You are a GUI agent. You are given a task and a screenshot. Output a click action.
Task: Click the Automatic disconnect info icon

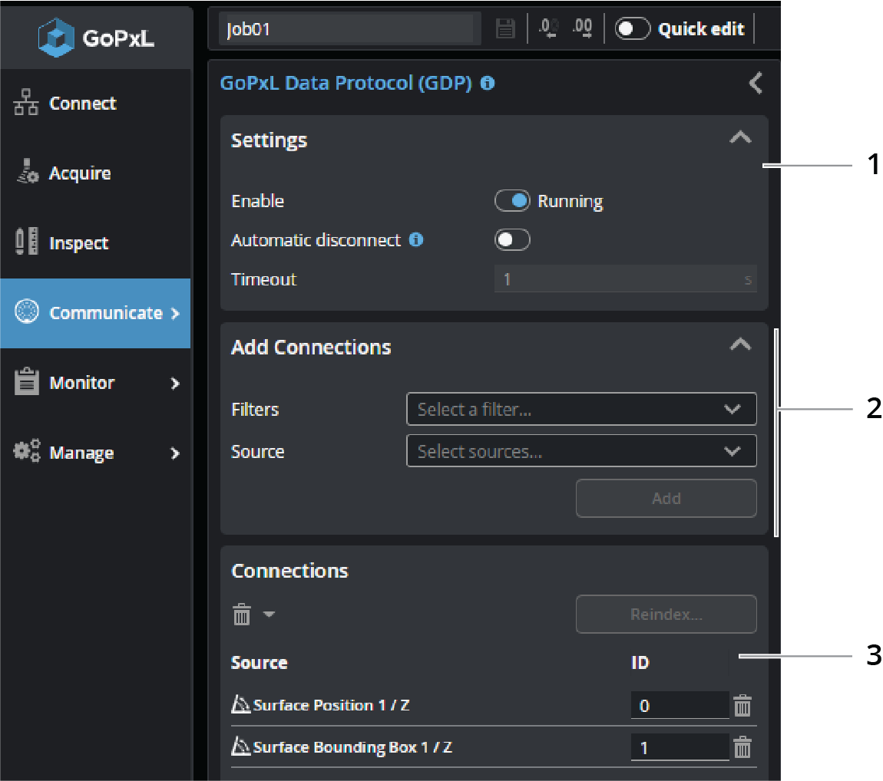pos(416,240)
